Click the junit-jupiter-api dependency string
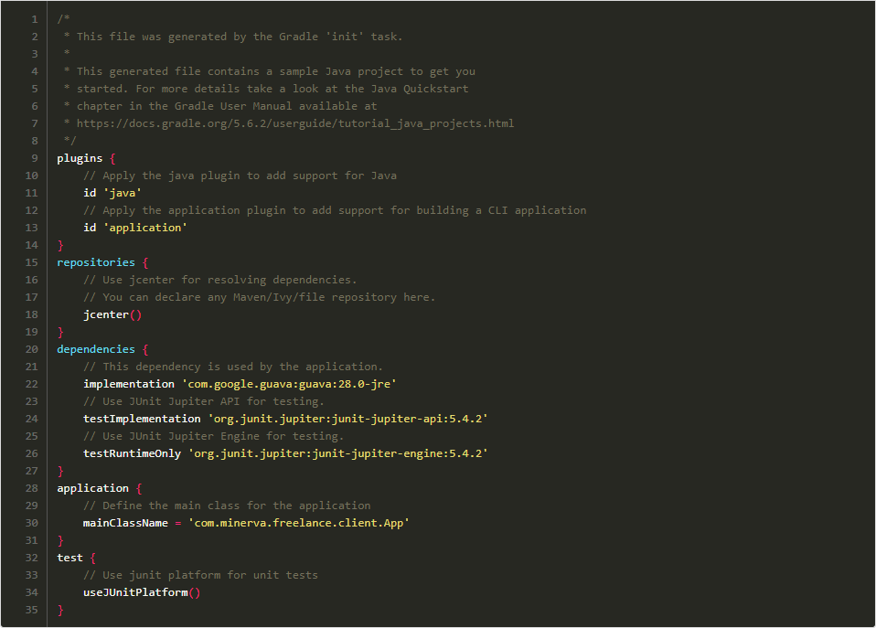This screenshot has width=876, height=628. pos(348,419)
